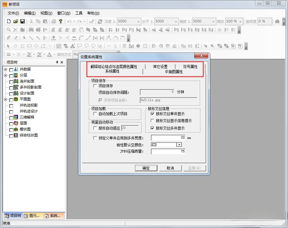Open a project with the folder icon

(16, 21)
